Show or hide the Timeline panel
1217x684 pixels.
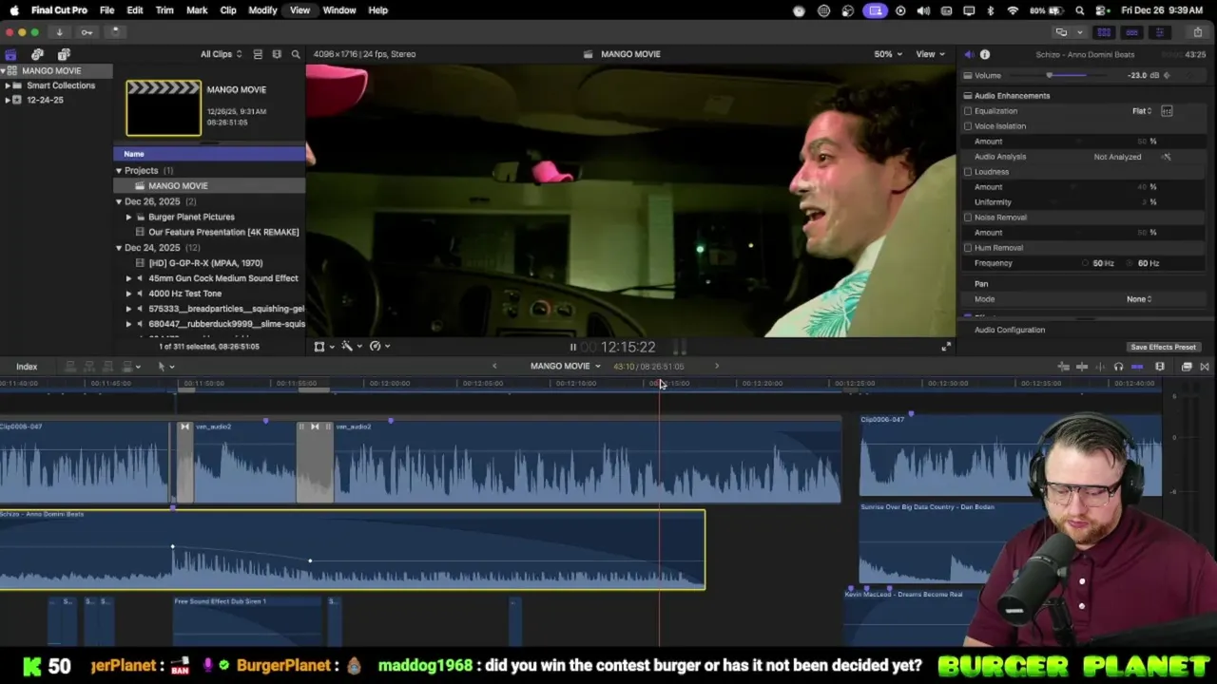coord(1131,32)
